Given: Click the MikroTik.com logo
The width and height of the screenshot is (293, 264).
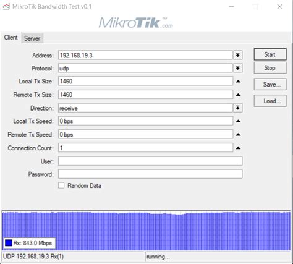Looking at the screenshot, I should tap(136, 23).
